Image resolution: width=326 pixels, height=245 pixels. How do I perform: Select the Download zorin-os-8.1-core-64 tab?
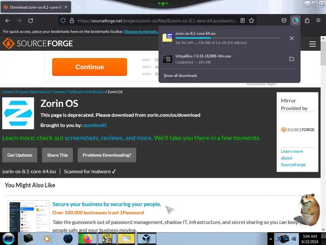36,7
